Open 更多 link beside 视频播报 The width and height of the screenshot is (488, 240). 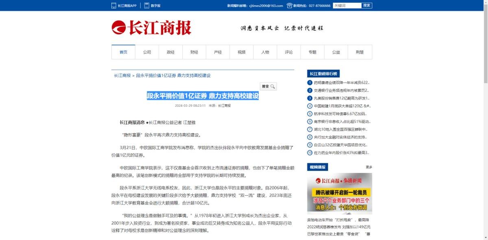coord(368,167)
